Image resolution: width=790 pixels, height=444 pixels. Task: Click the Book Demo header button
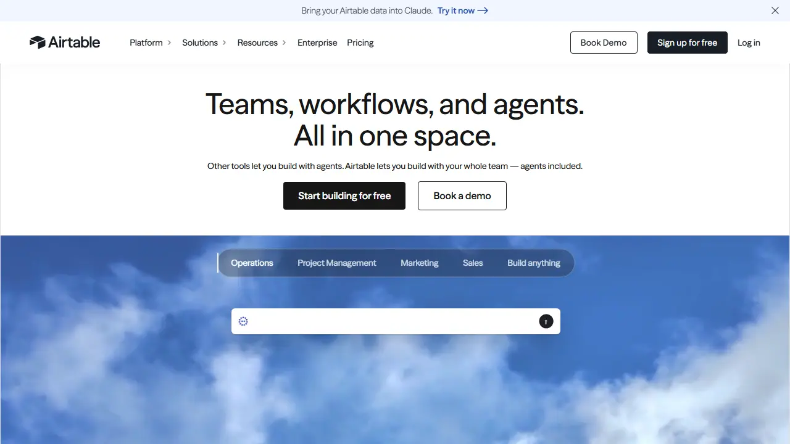coord(604,43)
